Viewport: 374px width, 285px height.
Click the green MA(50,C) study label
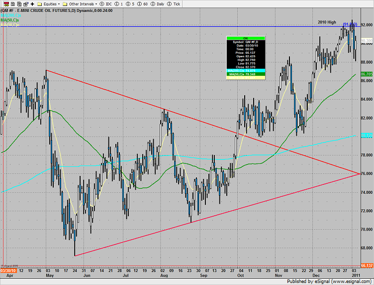point(10,20)
